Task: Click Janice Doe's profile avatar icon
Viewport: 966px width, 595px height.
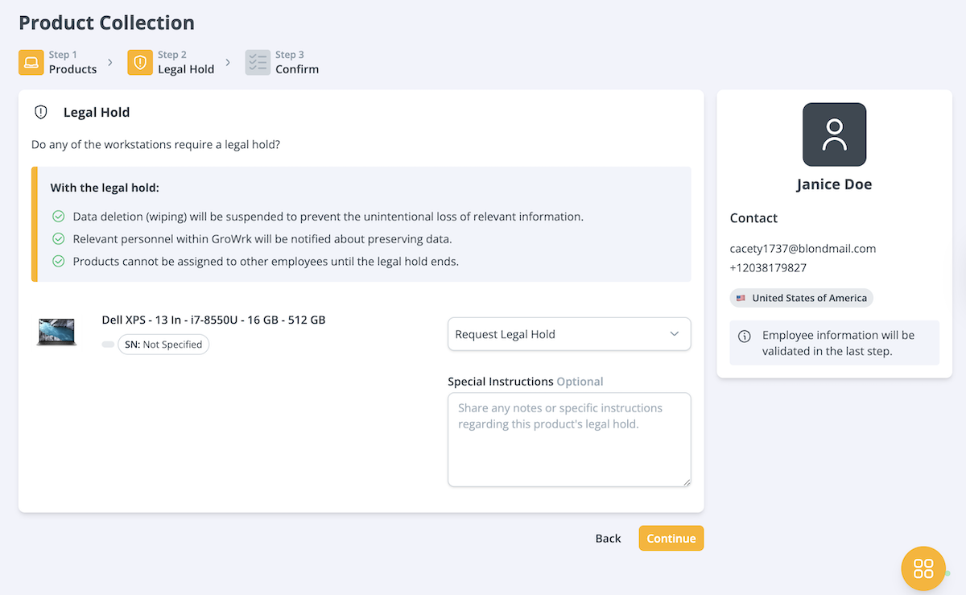Action: (x=834, y=134)
